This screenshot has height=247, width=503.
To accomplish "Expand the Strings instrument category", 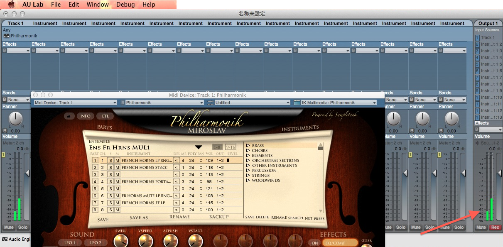I will 248,176.
